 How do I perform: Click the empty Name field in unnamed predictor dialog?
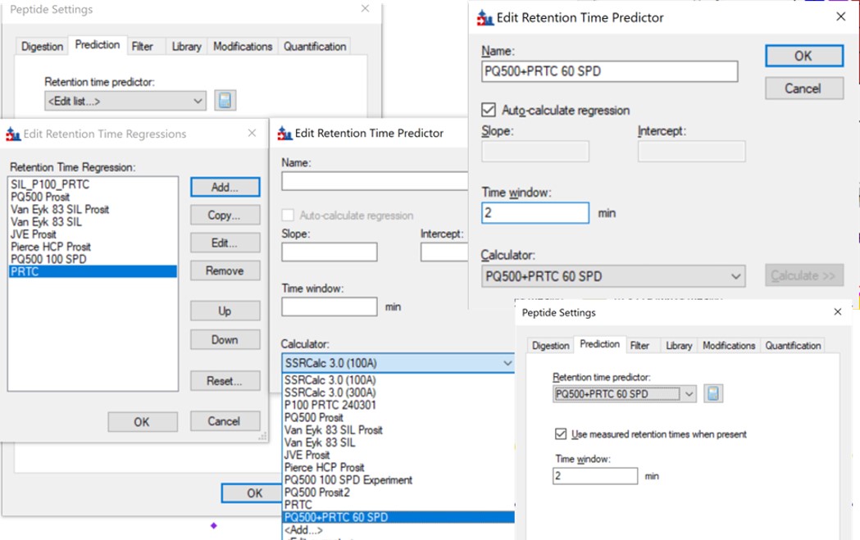point(375,181)
